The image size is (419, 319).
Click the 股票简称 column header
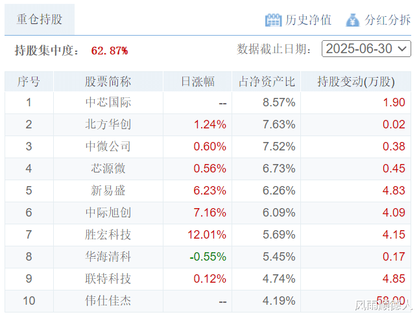coord(108,82)
